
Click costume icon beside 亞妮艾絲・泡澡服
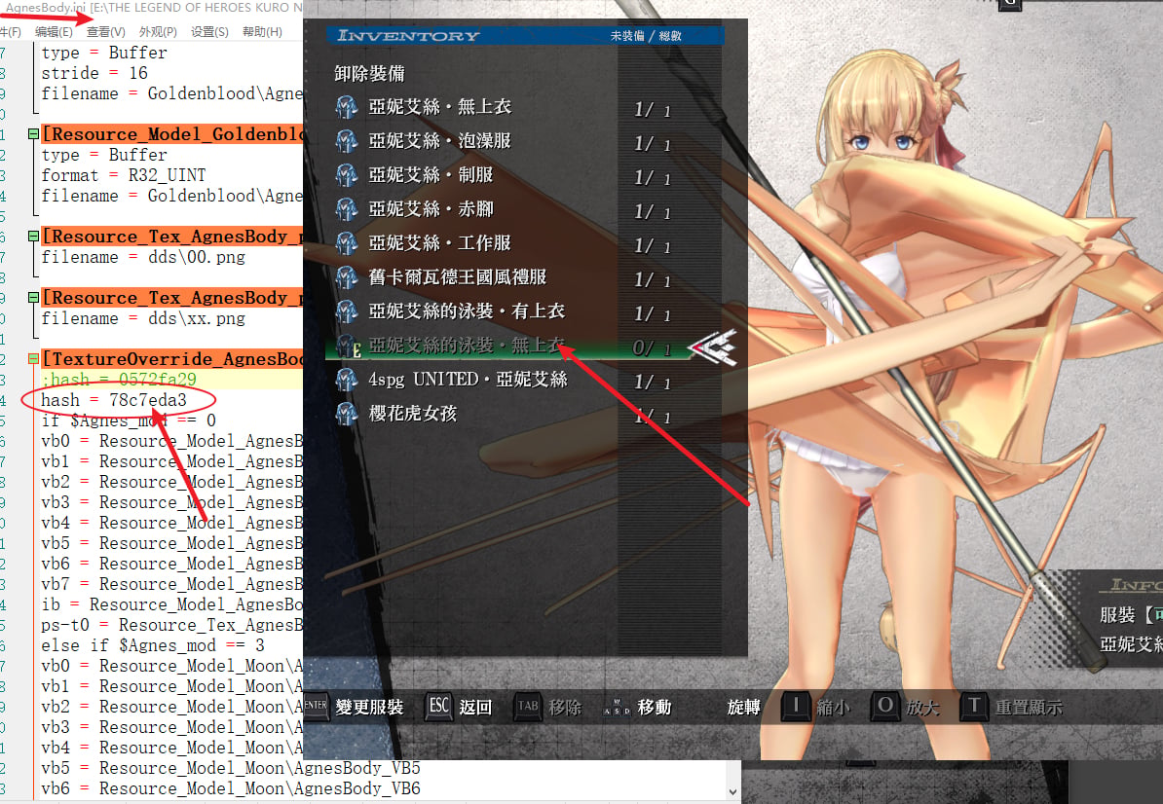pyautogui.click(x=347, y=141)
